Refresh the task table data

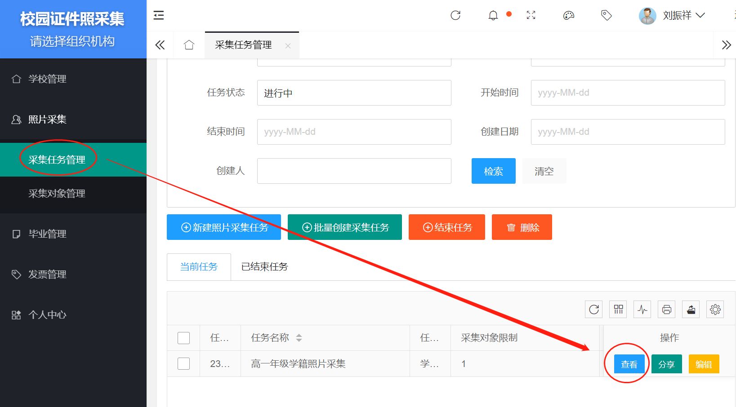pos(593,309)
